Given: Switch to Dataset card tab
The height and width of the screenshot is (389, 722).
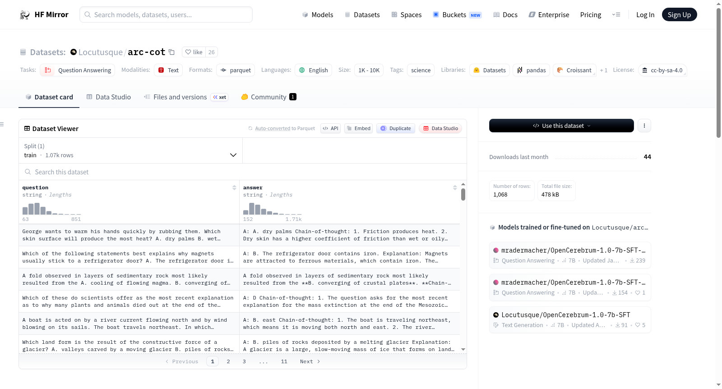Looking at the screenshot, I should 49,97.
